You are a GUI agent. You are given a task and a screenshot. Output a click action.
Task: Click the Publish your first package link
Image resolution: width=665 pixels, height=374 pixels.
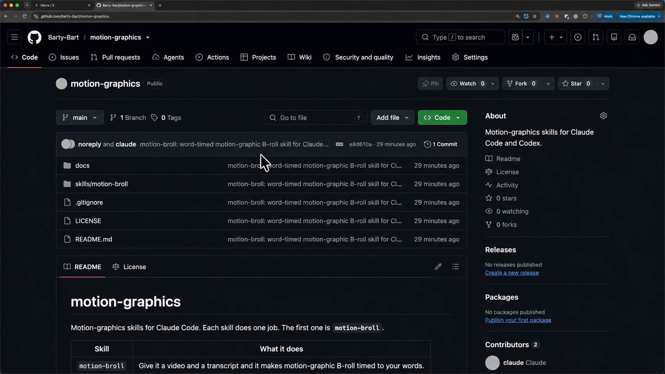click(518, 320)
